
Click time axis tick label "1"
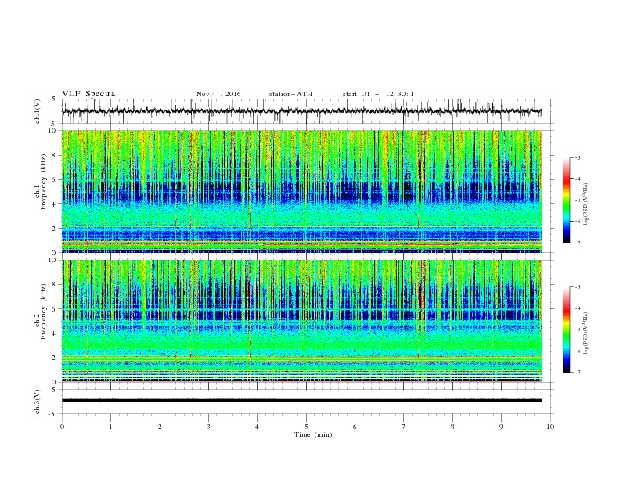(111, 427)
